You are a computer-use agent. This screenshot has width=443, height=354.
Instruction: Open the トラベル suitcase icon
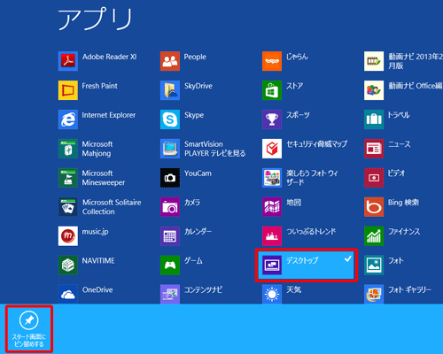coord(374,119)
